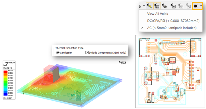Click the grayed plus-marker visibility icon
Viewport: 206px width, 109px height.
[x=188, y=6]
